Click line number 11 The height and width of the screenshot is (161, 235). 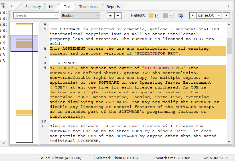point(44,126)
